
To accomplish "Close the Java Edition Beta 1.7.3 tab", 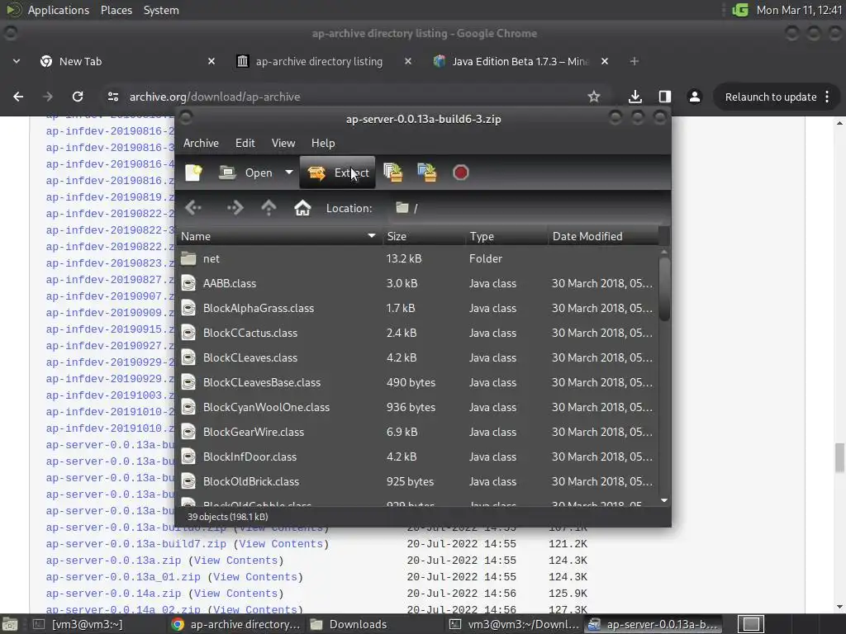I will (605, 61).
